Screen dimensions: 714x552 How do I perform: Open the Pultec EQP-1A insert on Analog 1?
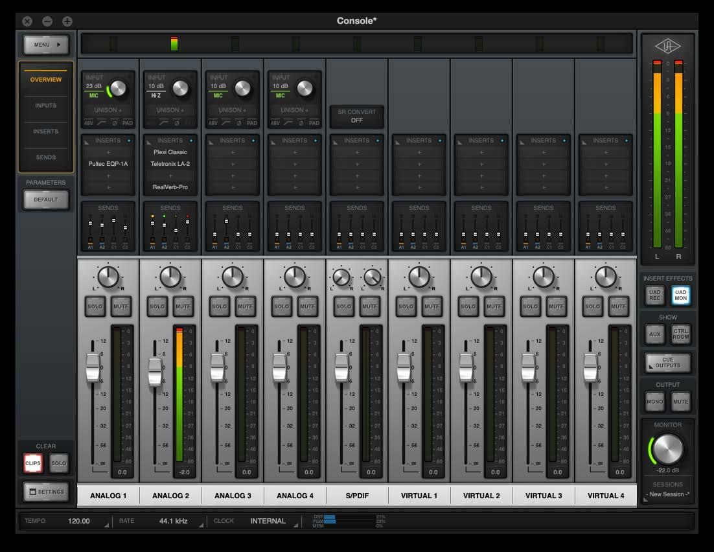(x=108, y=164)
